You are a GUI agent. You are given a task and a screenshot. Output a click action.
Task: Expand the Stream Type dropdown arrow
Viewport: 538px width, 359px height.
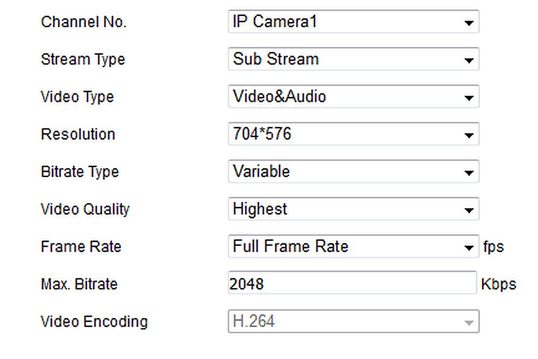click(469, 60)
